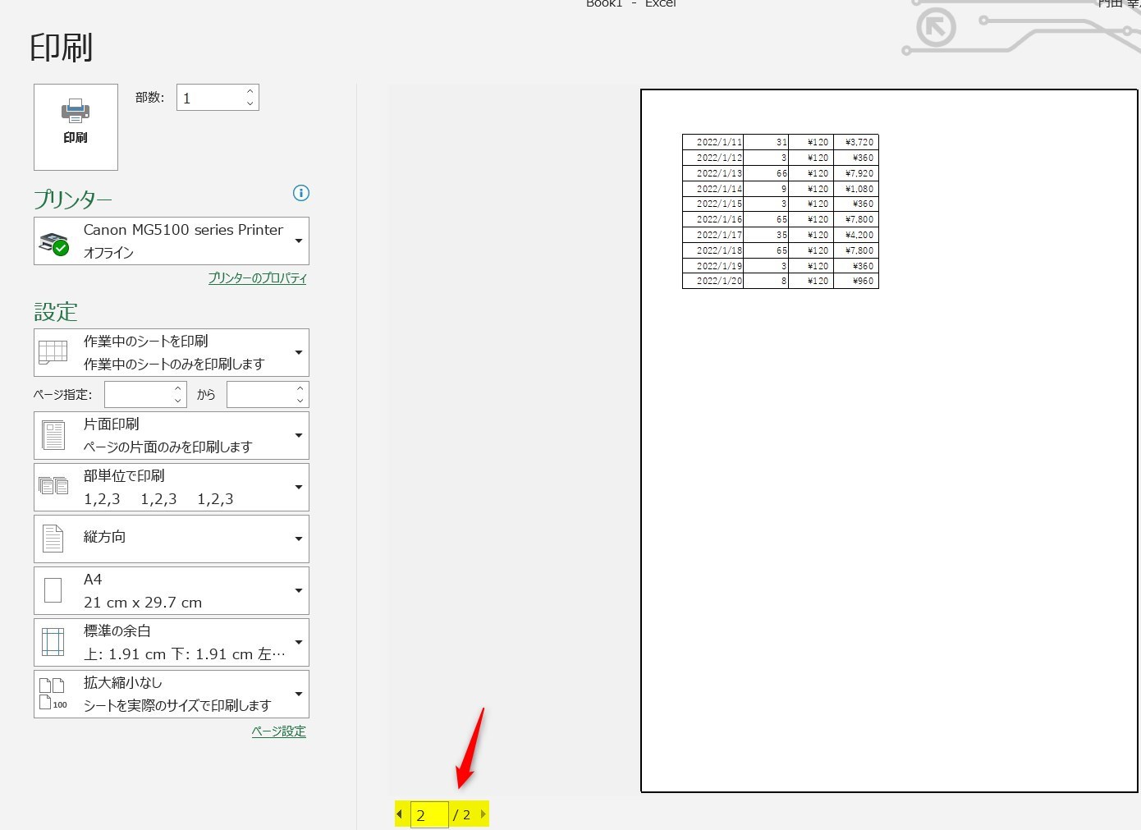
Task: Click the ¥960 value in preview
Action: point(864,281)
